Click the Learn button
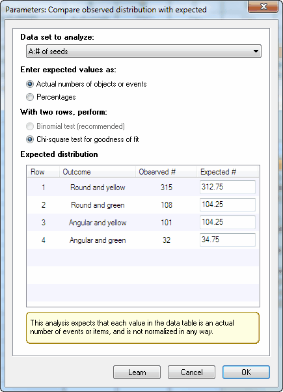 click(137, 372)
